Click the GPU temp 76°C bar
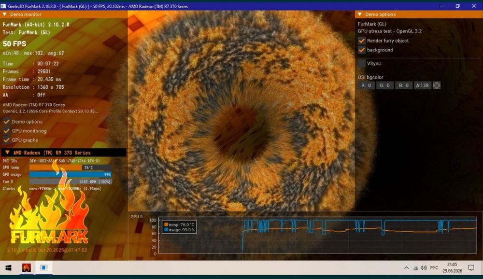The height and width of the screenshot is (279, 483). 71,167
